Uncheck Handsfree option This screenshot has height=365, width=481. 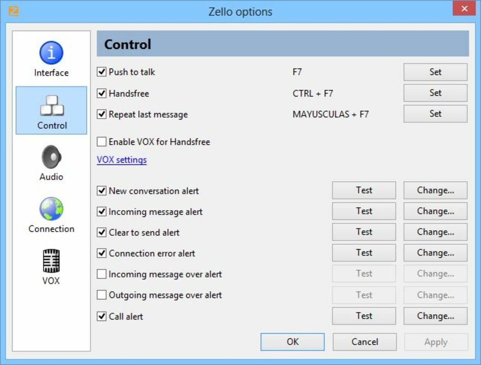click(101, 93)
